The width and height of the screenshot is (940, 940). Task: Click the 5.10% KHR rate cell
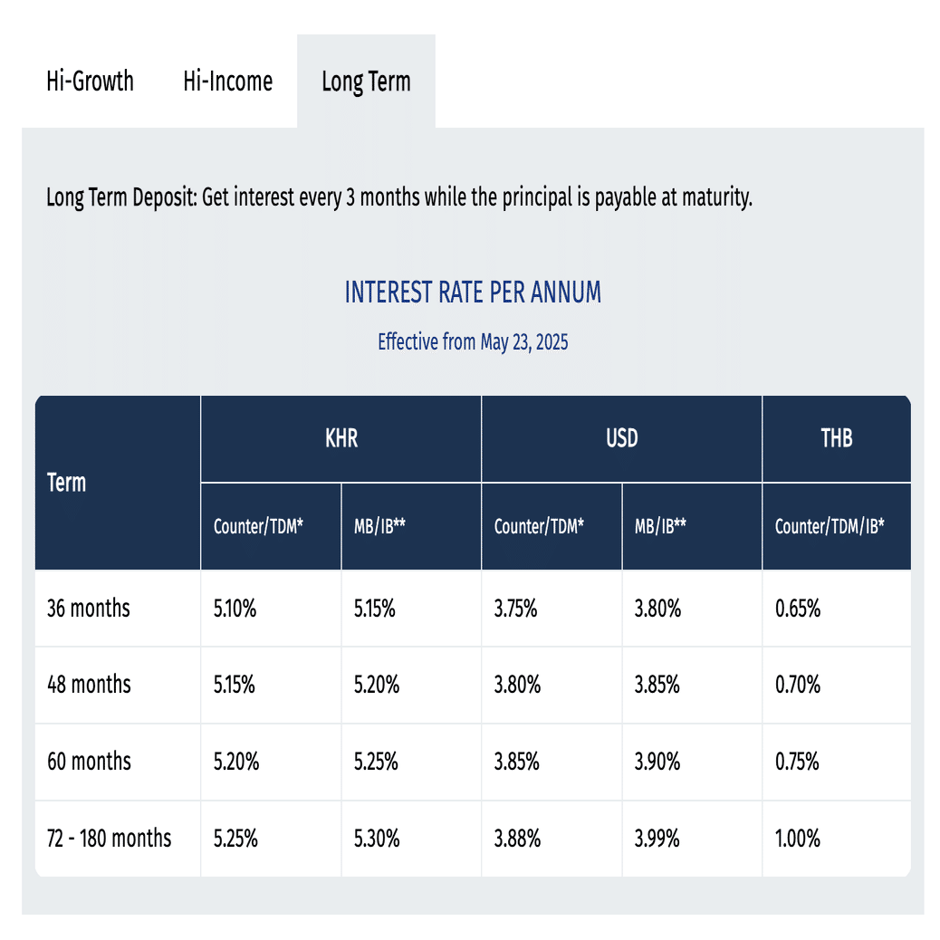pos(235,608)
